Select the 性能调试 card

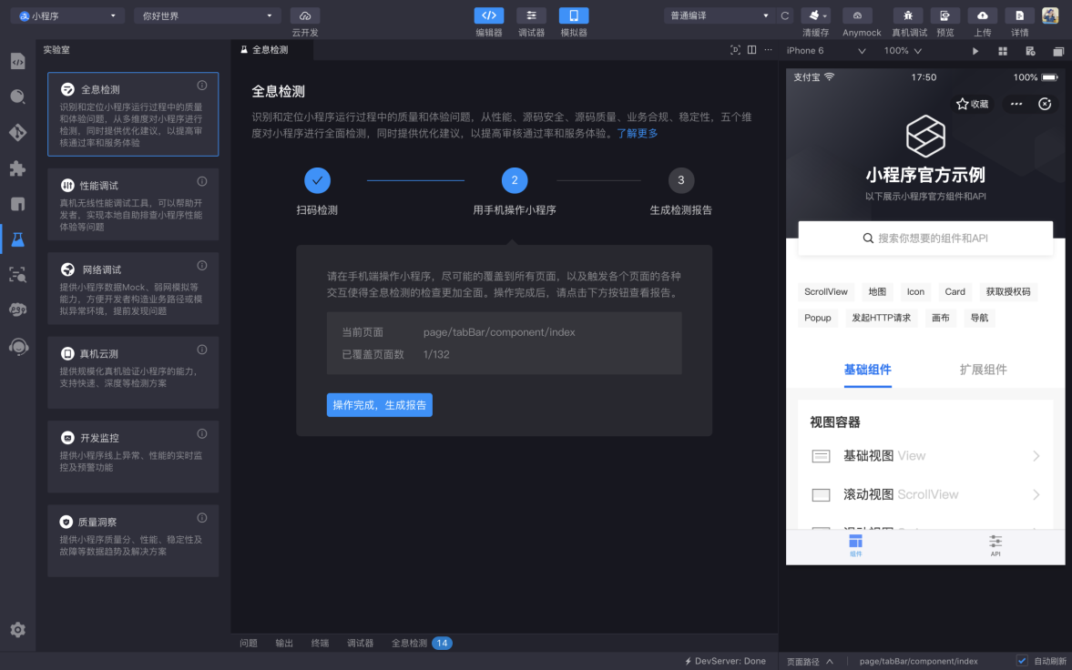tap(133, 205)
